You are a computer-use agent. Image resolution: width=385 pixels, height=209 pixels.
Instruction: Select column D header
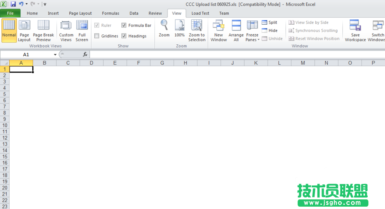pos(91,63)
